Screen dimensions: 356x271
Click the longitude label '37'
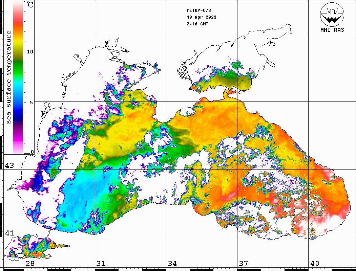(x=244, y=263)
